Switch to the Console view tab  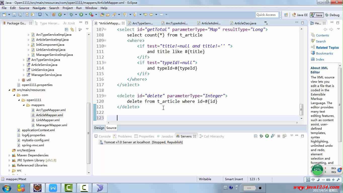pyautogui.click(x=102, y=136)
